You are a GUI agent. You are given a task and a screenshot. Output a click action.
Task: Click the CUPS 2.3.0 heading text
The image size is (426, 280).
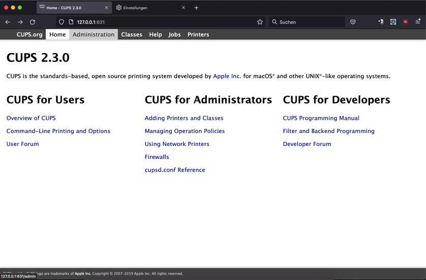38,57
